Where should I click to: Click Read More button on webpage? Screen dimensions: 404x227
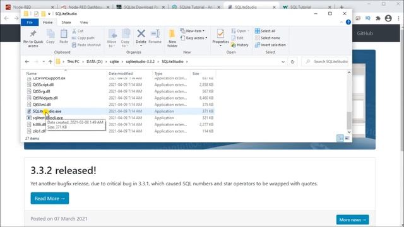tap(50, 199)
